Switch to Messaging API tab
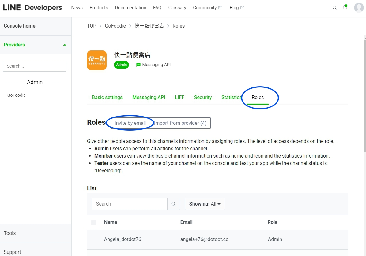The image size is (366, 256). [x=149, y=98]
